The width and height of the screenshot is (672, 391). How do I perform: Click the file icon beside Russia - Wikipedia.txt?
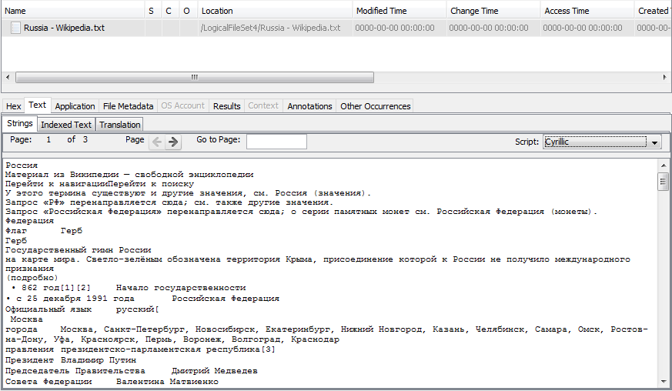tap(15, 28)
